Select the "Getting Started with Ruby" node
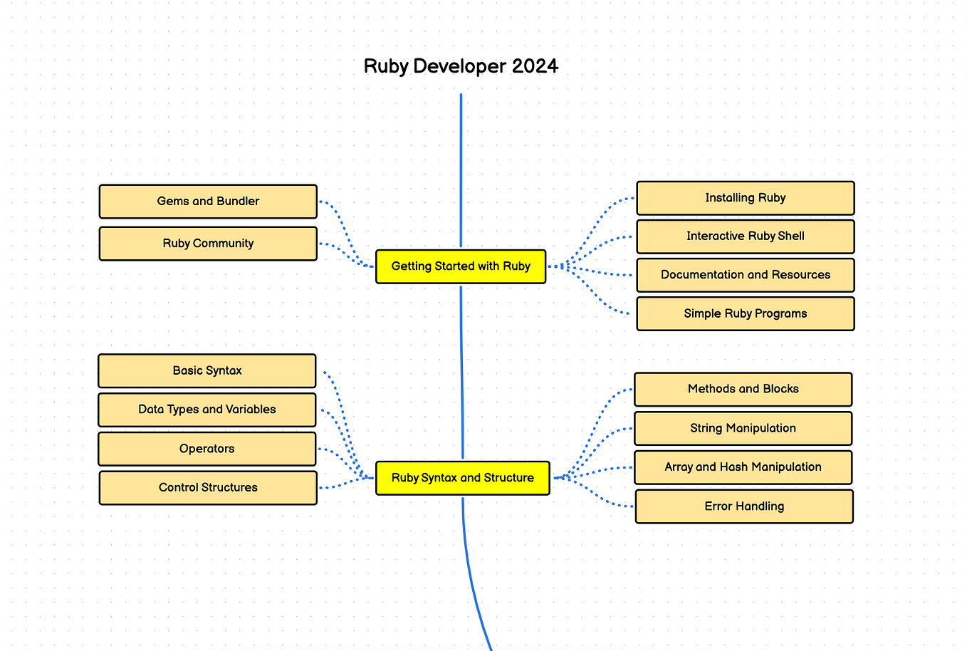The image size is (967, 651). (460, 266)
